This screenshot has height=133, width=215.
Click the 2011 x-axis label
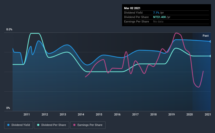tap(27, 114)
